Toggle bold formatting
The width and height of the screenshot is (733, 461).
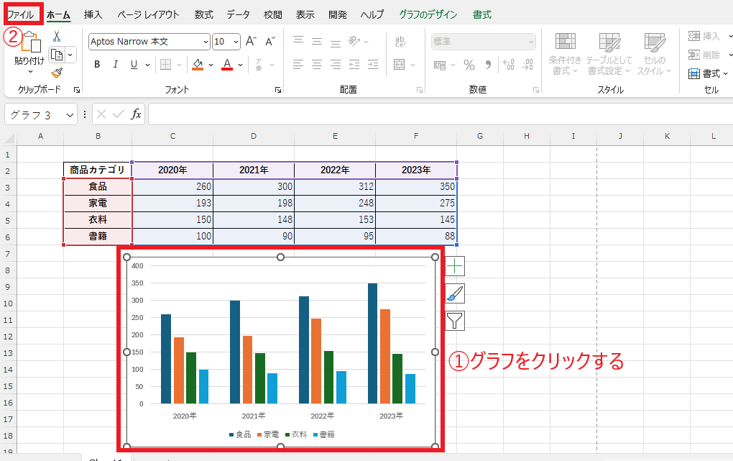pyautogui.click(x=97, y=64)
